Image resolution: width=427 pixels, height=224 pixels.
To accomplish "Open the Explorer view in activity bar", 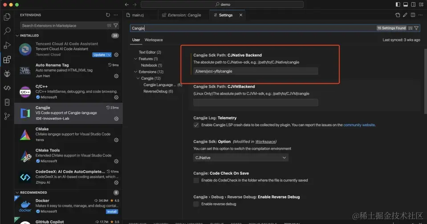I will (x=7, y=17).
